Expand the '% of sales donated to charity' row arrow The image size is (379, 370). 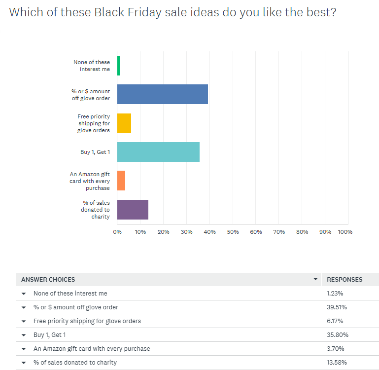(x=24, y=363)
